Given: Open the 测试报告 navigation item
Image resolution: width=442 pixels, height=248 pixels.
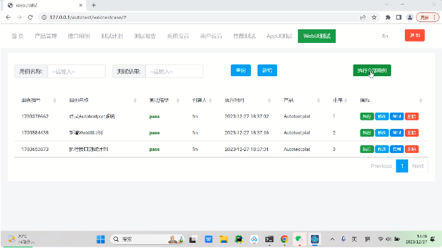Looking at the screenshot, I should click(x=145, y=36).
